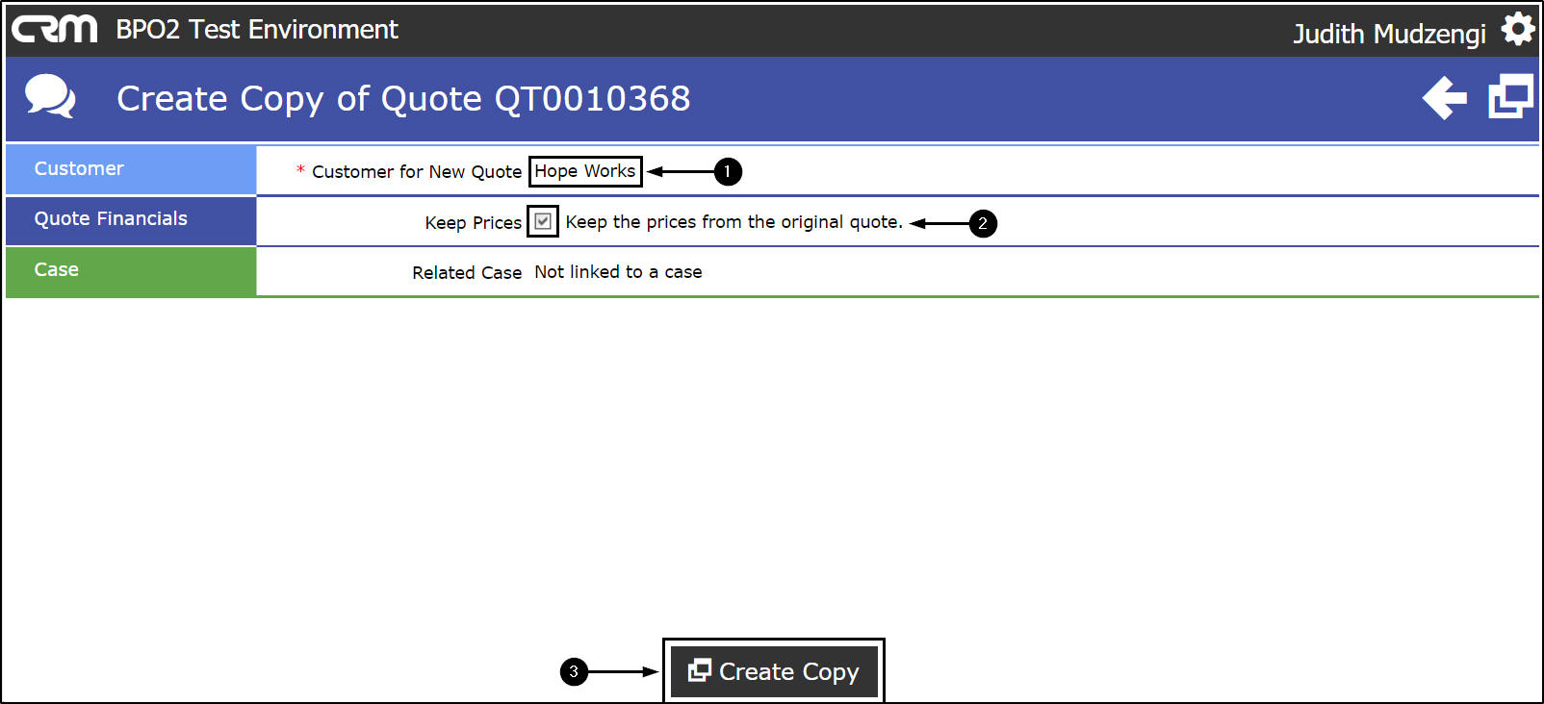Image resolution: width=1544 pixels, height=704 pixels.
Task: Open the settings gear icon
Action: coord(1518,29)
